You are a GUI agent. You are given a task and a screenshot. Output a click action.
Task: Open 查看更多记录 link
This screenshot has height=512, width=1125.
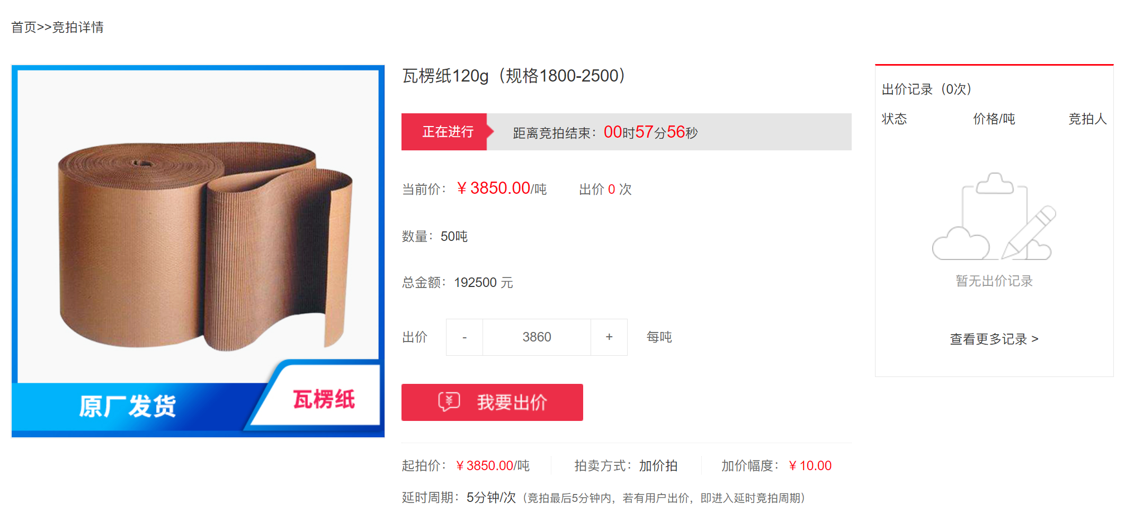[994, 339]
